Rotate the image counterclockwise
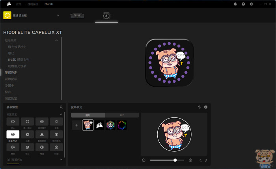276x169 pixels. click(x=200, y=160)
